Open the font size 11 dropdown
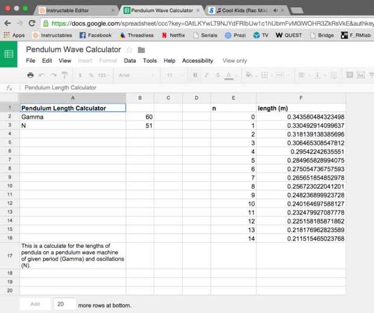 point(175,75)
